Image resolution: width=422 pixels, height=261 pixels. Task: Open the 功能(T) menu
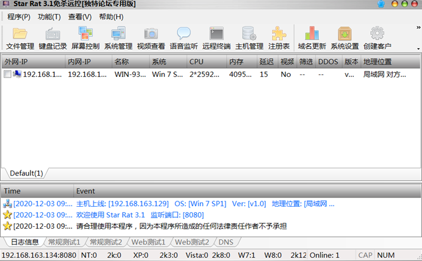click(x=49, y=16)
